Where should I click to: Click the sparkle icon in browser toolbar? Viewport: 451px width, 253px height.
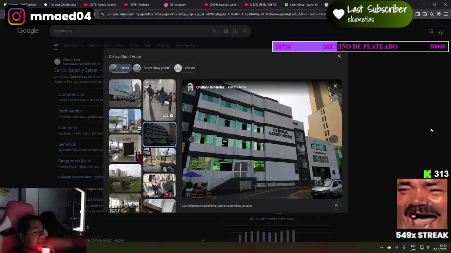coord(432,14)
